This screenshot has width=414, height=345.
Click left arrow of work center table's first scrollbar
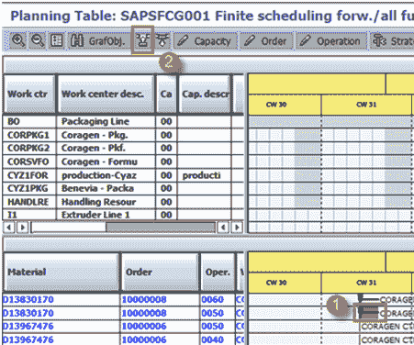click(x=9, y=228)
